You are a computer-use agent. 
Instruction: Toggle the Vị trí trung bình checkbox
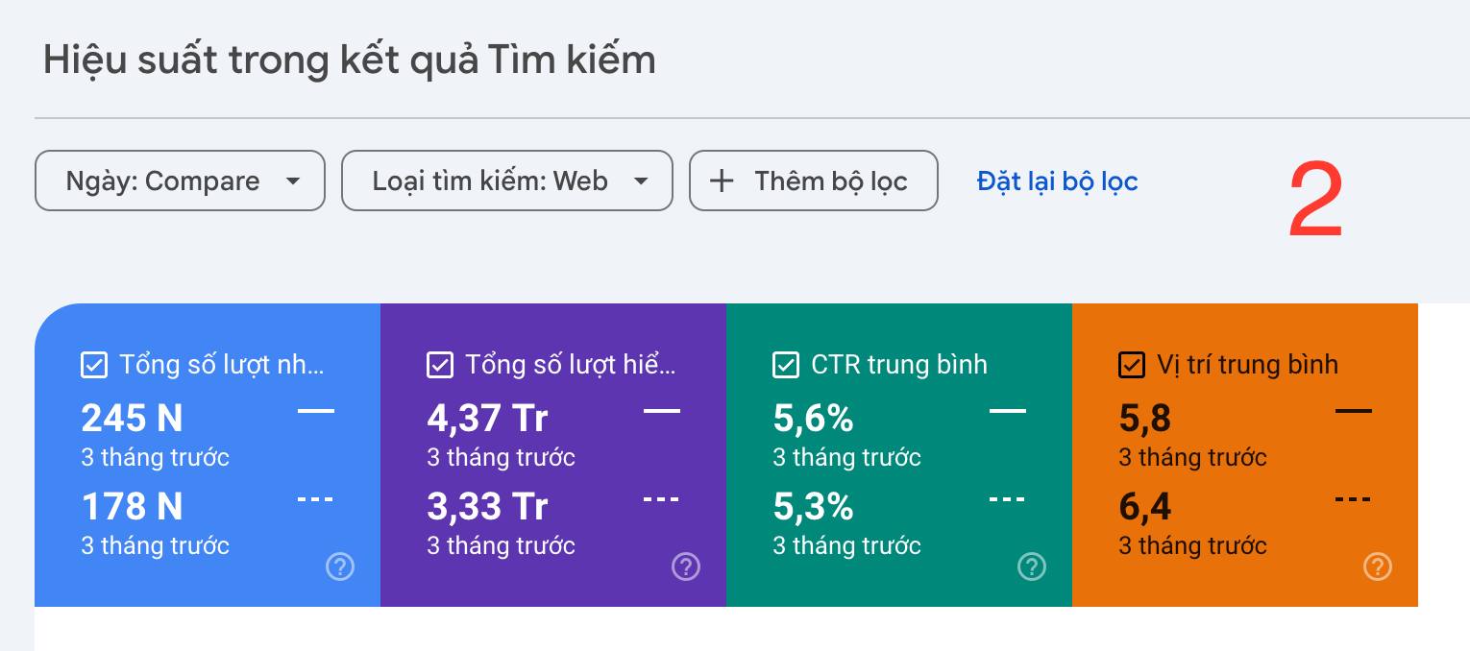1132,365
